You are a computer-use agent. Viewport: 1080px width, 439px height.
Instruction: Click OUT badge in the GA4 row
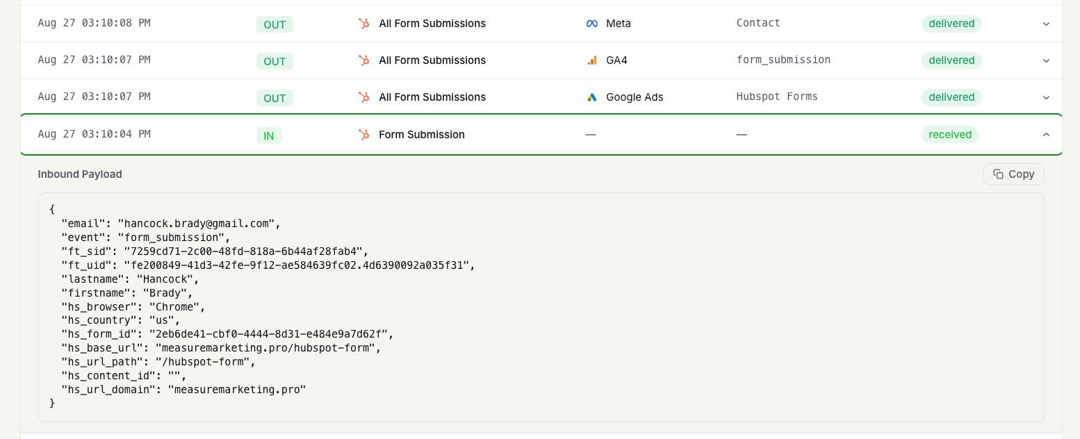[275, 61]
